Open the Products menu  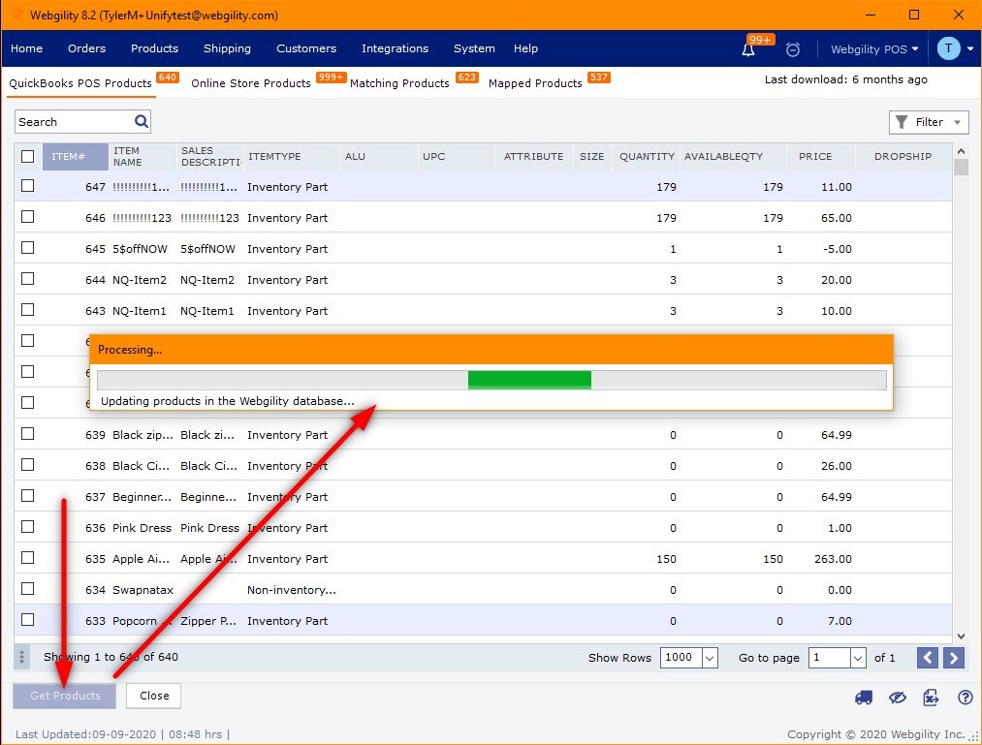[x=155, y=48]
